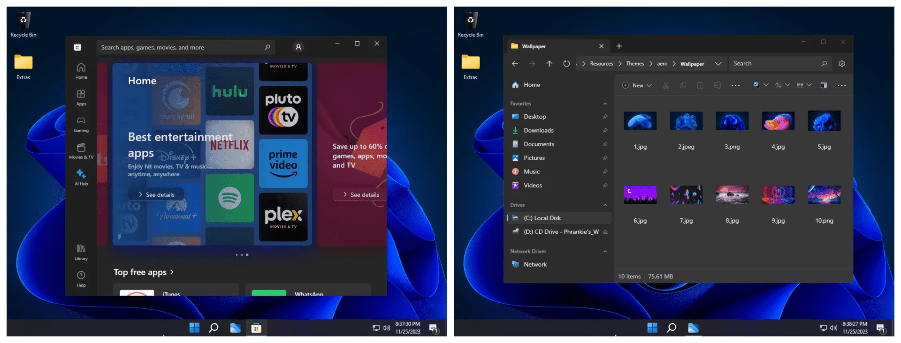Switch to the Apps section in Microsoft Store
Viewport: 901px width, 343px height.
click(81, 98)
